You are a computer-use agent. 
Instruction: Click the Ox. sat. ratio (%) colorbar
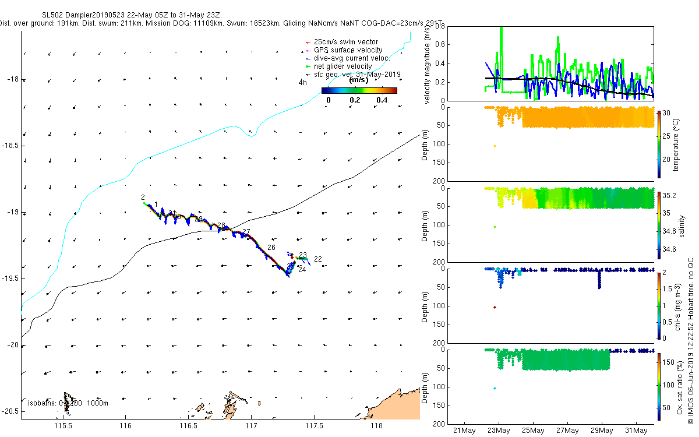(x=659, y=386)
